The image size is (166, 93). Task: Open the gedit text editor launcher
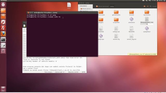(3, 45)
